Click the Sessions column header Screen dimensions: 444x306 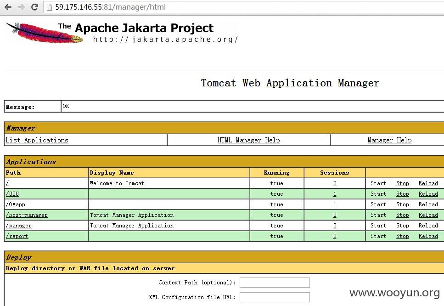[x=335, y=173]
